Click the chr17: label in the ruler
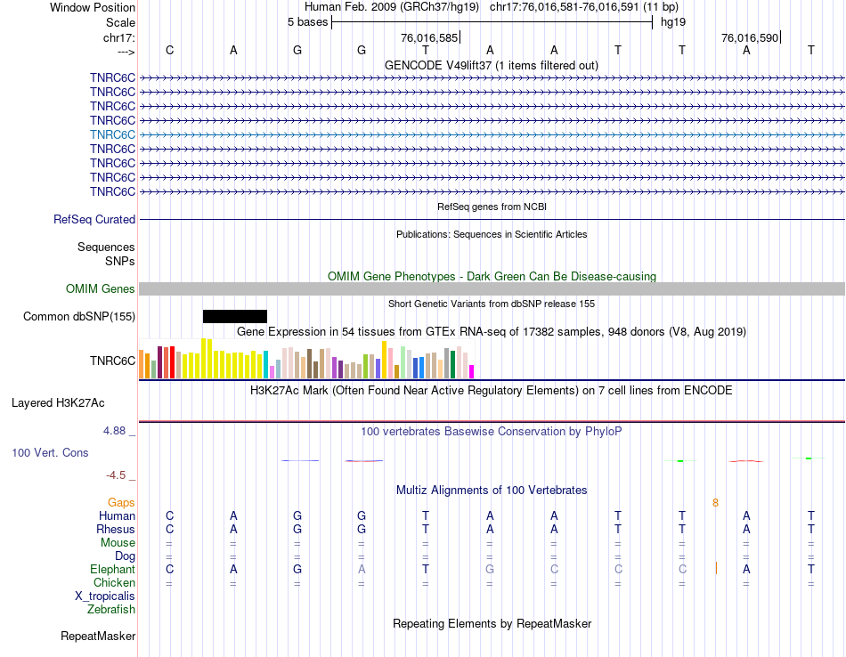 (119, 37)
